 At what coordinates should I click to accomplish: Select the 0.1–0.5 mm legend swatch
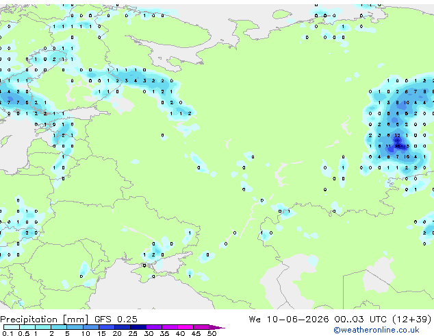pos(12,327)
